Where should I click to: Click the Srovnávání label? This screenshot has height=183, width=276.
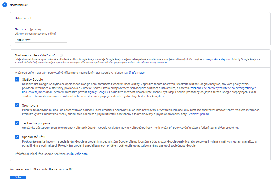(x=30, y=106)
